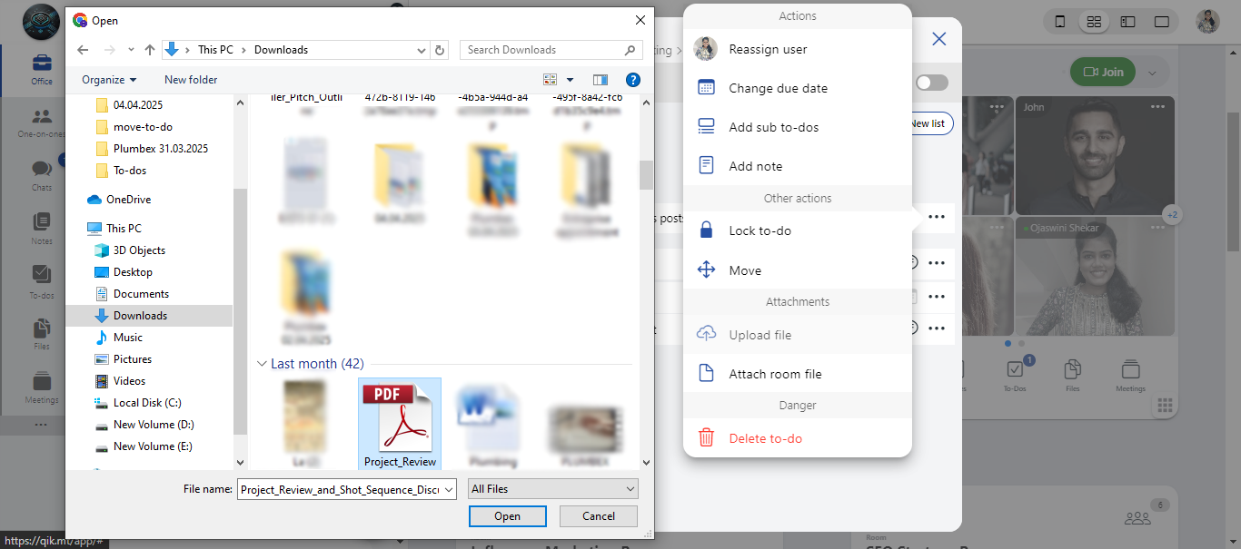Screen dimensions: 1241x549
Task: Click the red Delete to-do trash icon
Action: [x=706, y=438]
